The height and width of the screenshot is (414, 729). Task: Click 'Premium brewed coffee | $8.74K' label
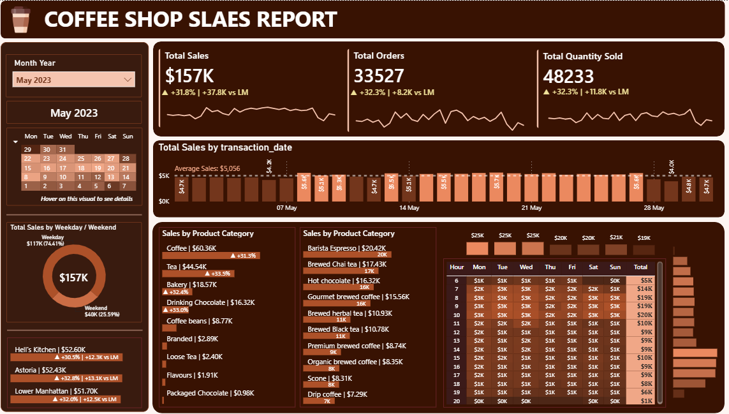pos(357,346)
